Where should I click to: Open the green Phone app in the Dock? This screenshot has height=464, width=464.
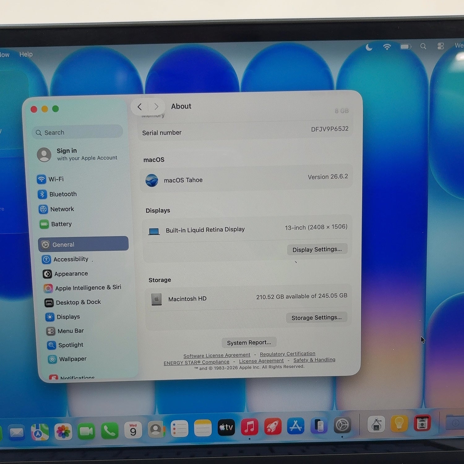coord(110,430)
